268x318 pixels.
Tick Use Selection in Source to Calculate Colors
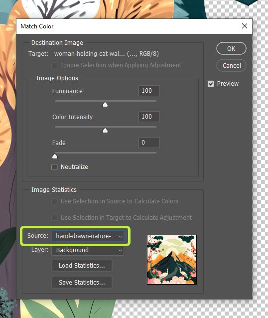click(x=54, y=201)
